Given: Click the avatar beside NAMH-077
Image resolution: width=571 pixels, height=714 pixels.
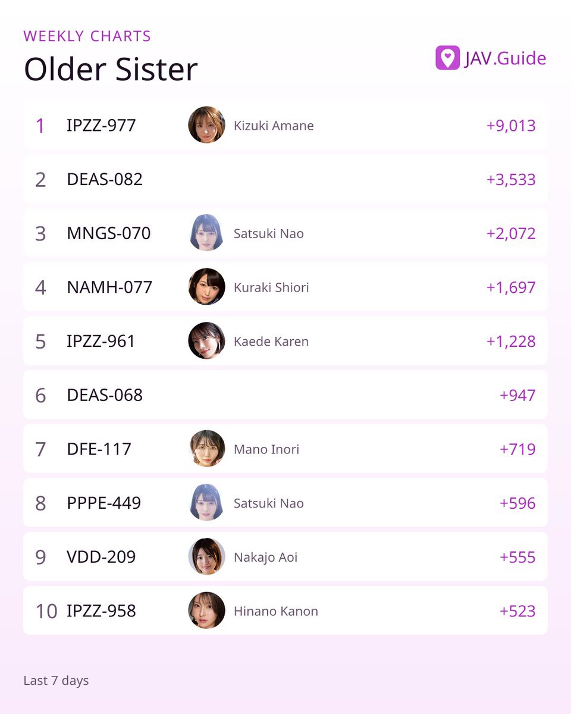Looking at the screenshot, I should coord(206,287).
